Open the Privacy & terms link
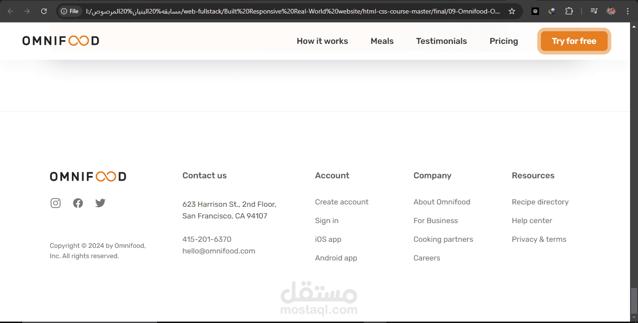This screenshot has height=323, width=638. 539,239
